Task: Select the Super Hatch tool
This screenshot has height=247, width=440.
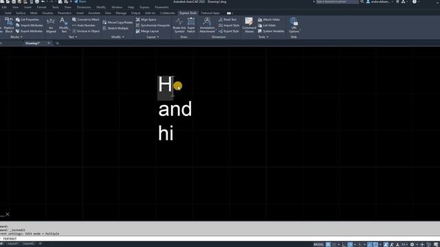Action: click(191, 25)
